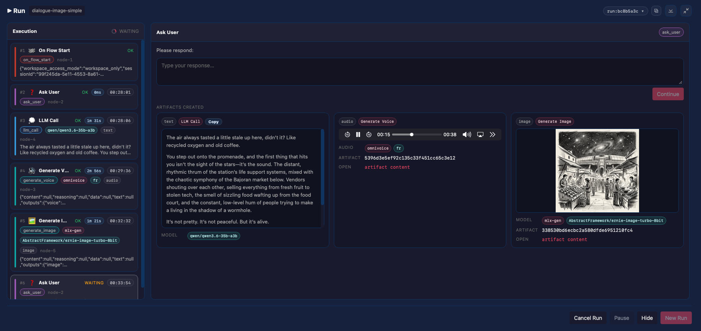Screen dimensions: 701x331
Task: Click the collapse-down arrow icon in header
Action: tap(671, 11)
